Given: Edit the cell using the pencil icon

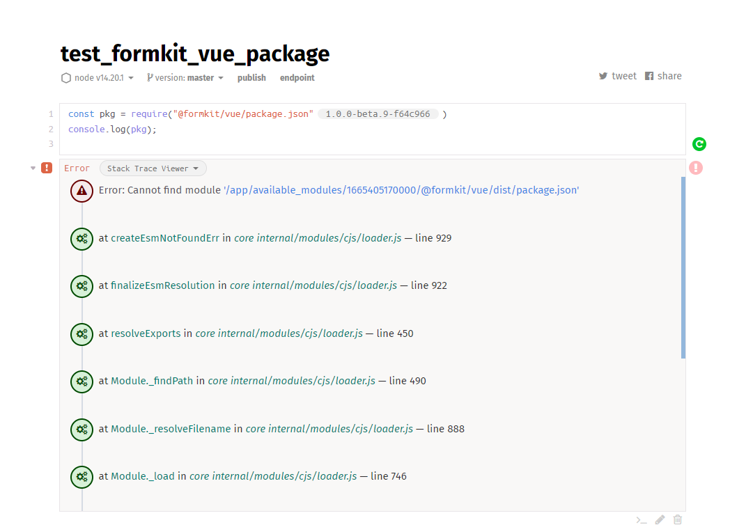Looking at the screenshot, I should tap(660, 519).
